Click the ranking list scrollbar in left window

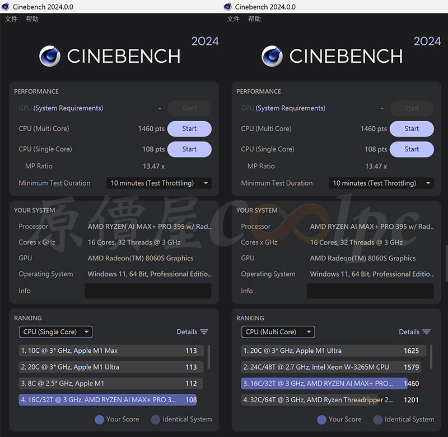[209, 357]
